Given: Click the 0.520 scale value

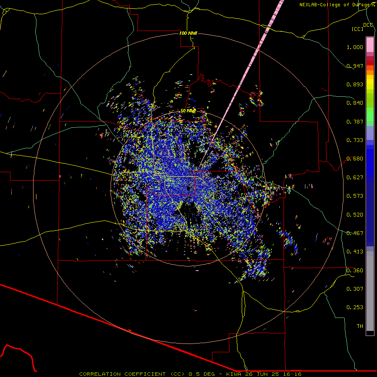Looking at the screenshot, I should [355, 215].
